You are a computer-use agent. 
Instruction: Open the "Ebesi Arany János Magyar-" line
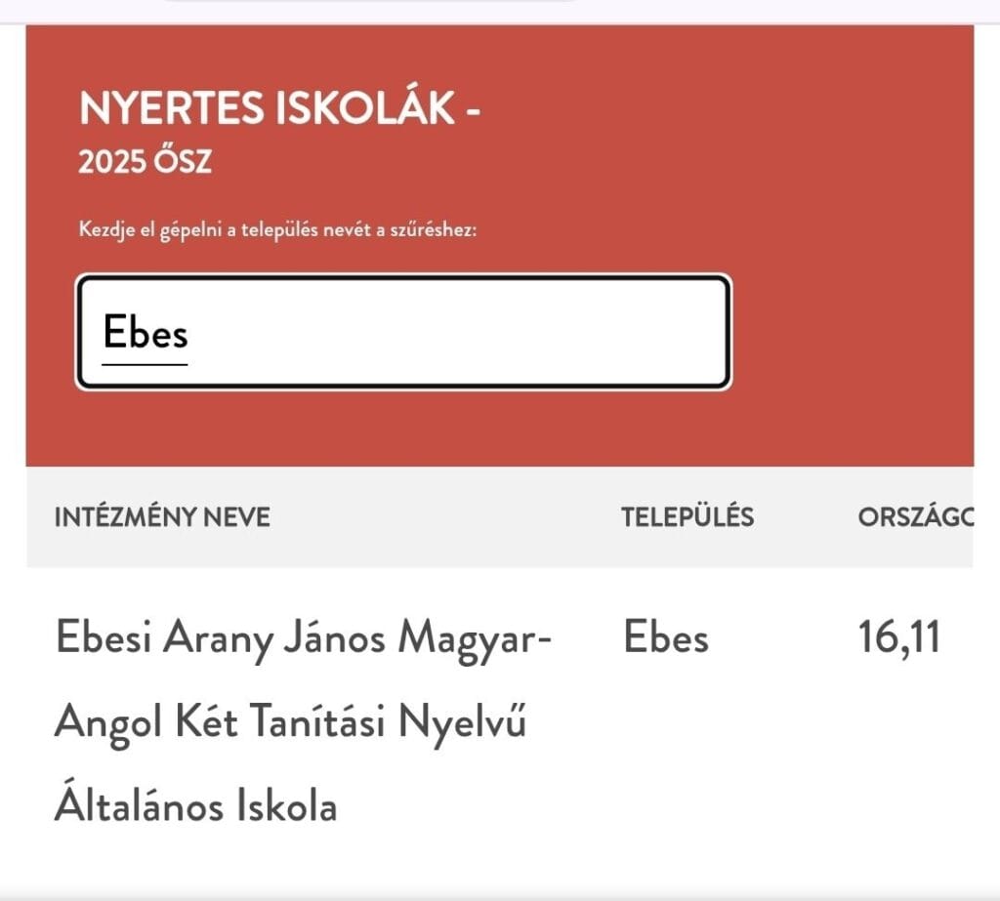[303, 639]
